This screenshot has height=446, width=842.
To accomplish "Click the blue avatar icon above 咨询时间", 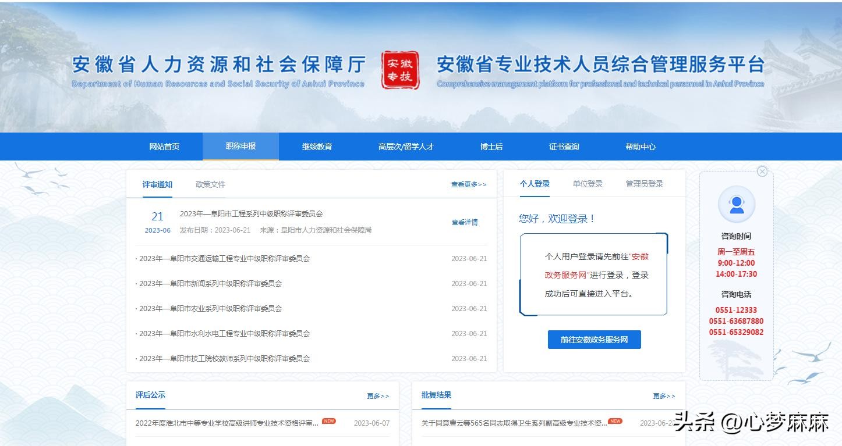I will (x=735, y=205).
